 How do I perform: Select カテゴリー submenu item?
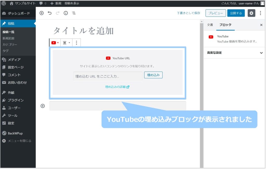10,44
